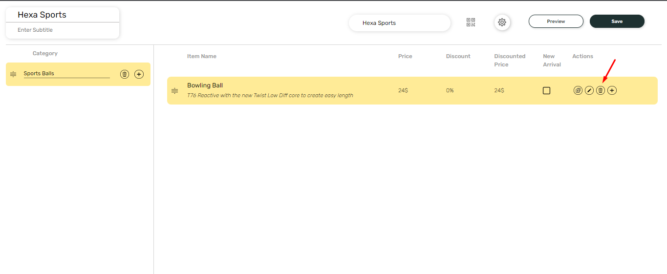Select the Bowling Ball item name
The width and height of the screenshot is (667, 274).
pyautogui.click(x=205, y=85)
